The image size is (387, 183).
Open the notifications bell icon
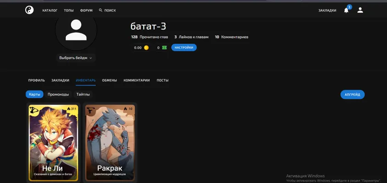[346, 11]
